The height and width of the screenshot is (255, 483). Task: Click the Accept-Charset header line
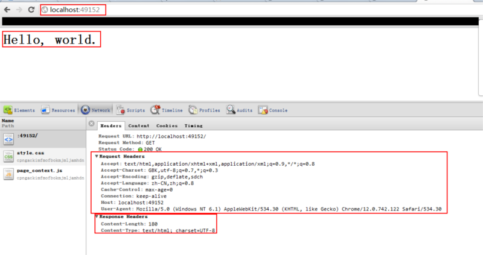pyautogui.click(x=159, y=171)
